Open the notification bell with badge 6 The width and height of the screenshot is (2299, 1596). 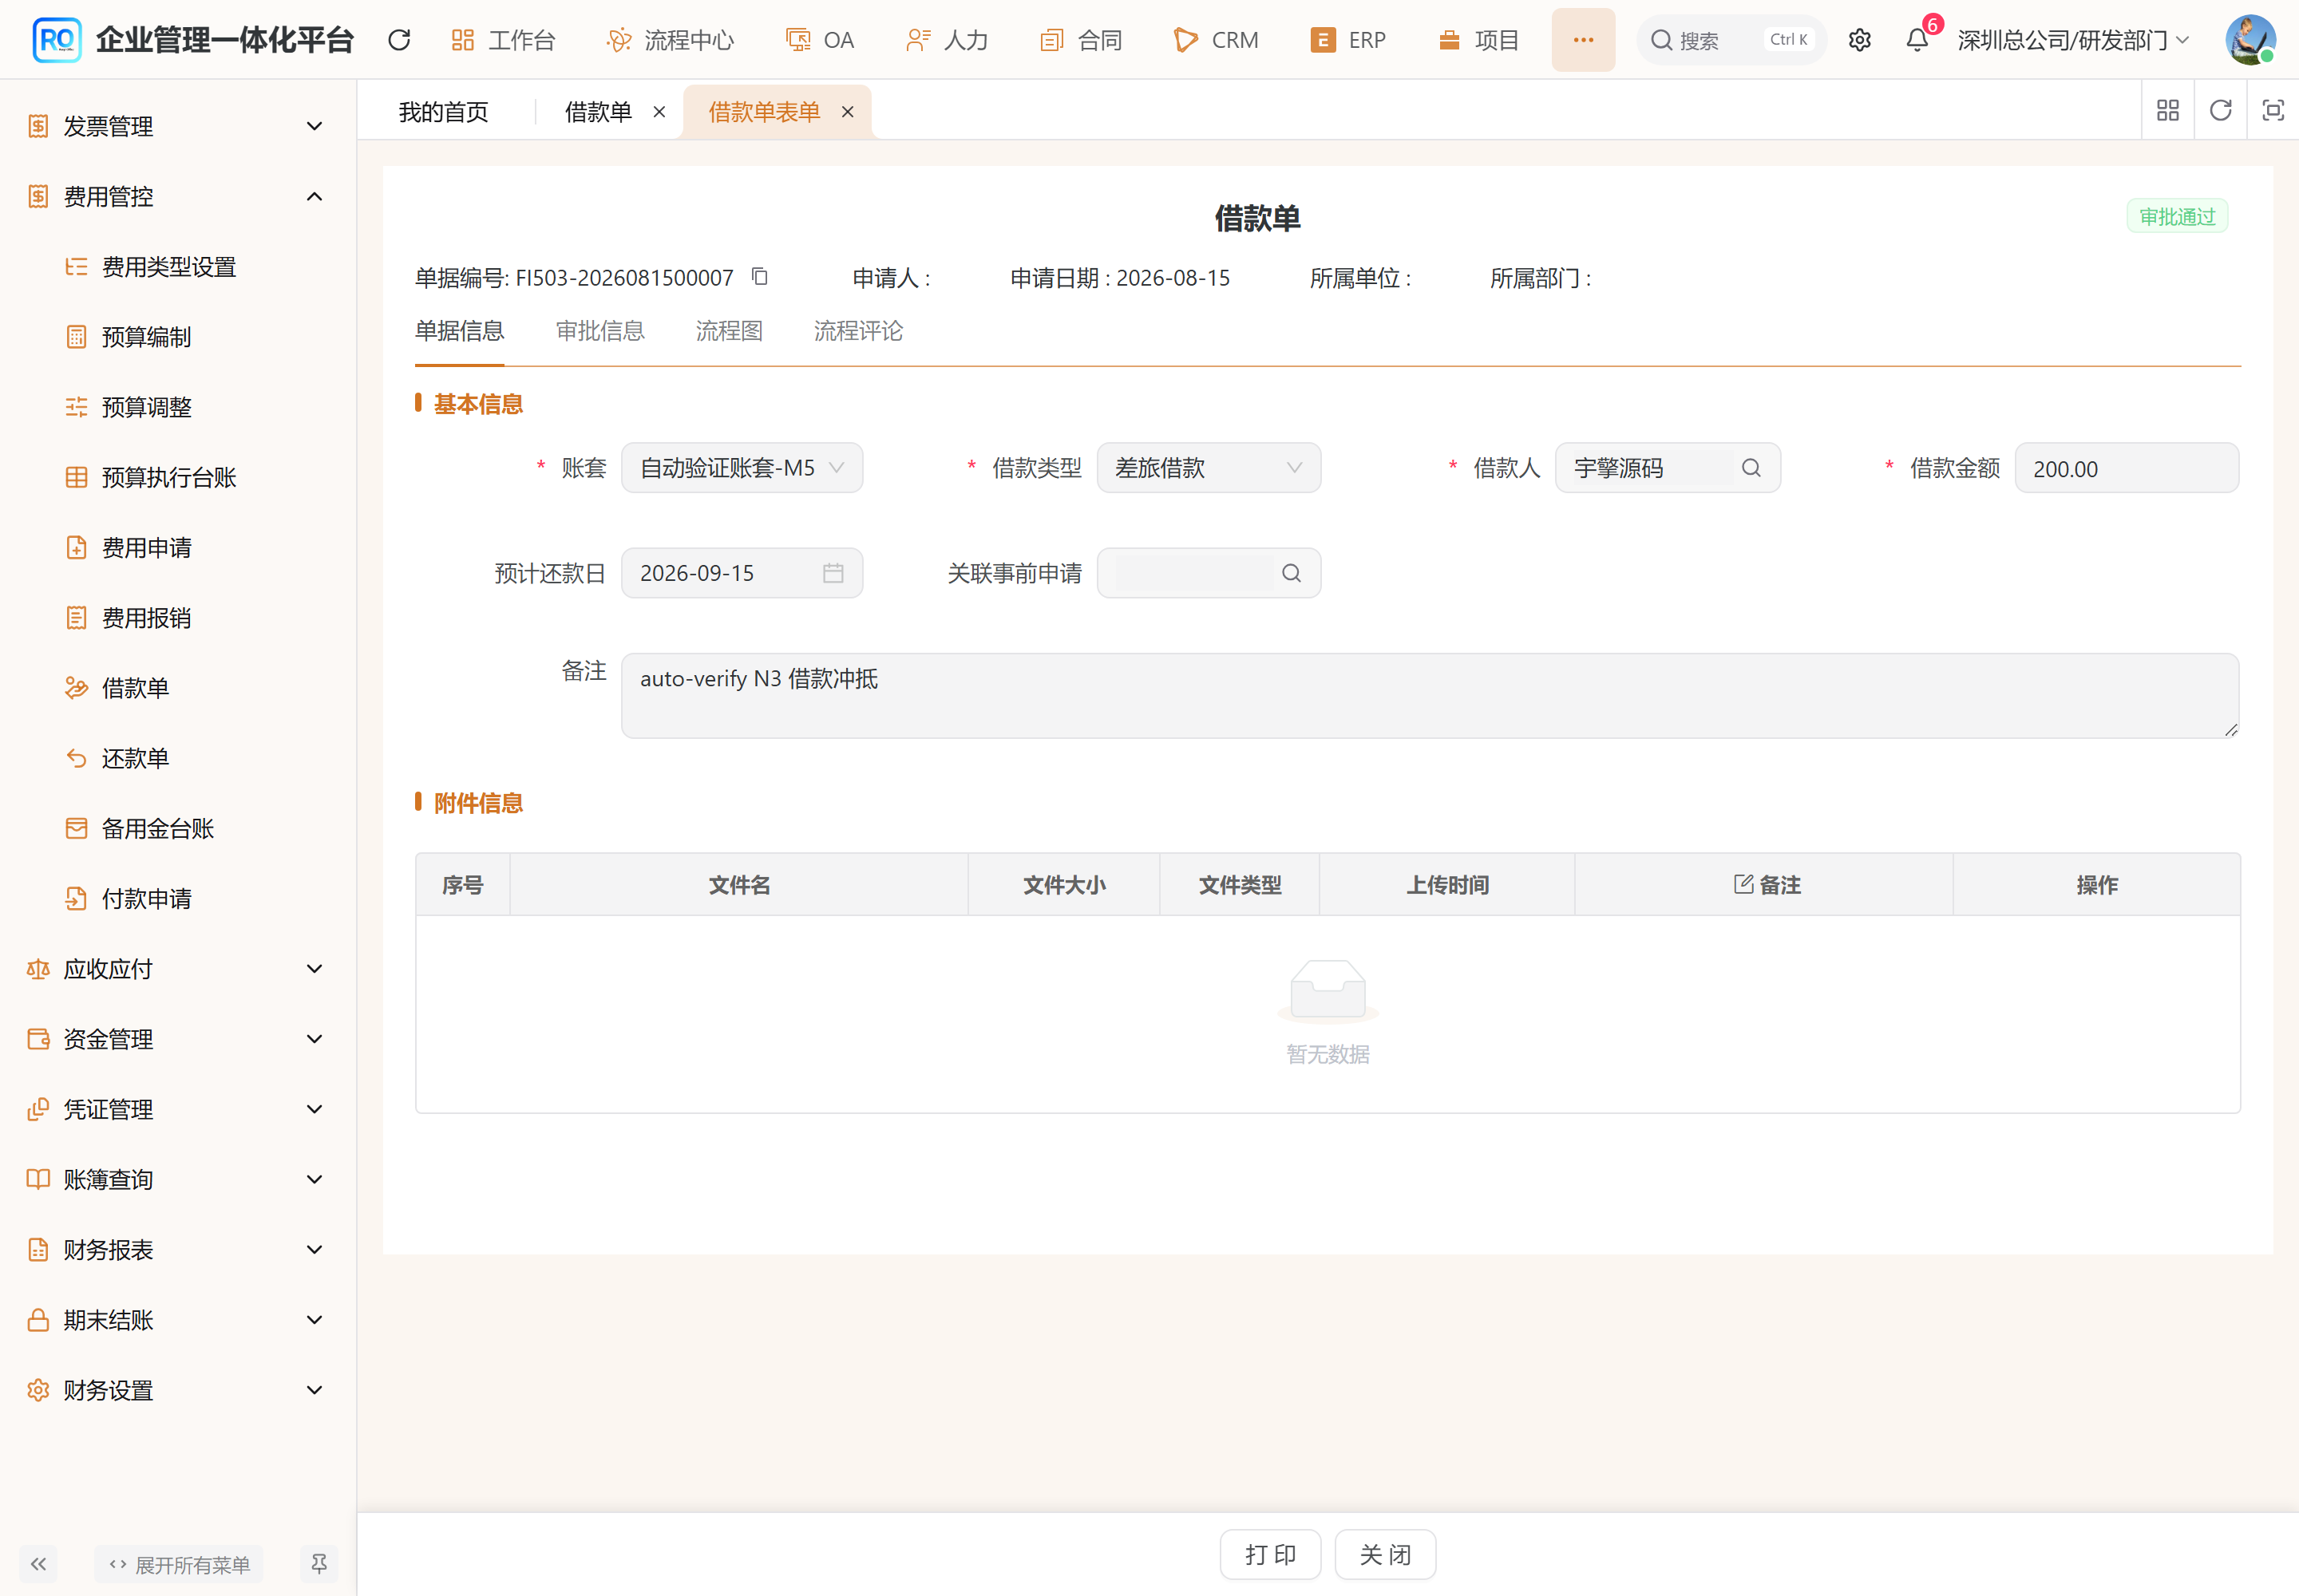(1917, 40)
